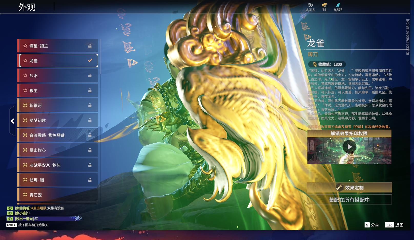Select the 斩银河 skin entry

pyautogui.click(x=58, y=105)
